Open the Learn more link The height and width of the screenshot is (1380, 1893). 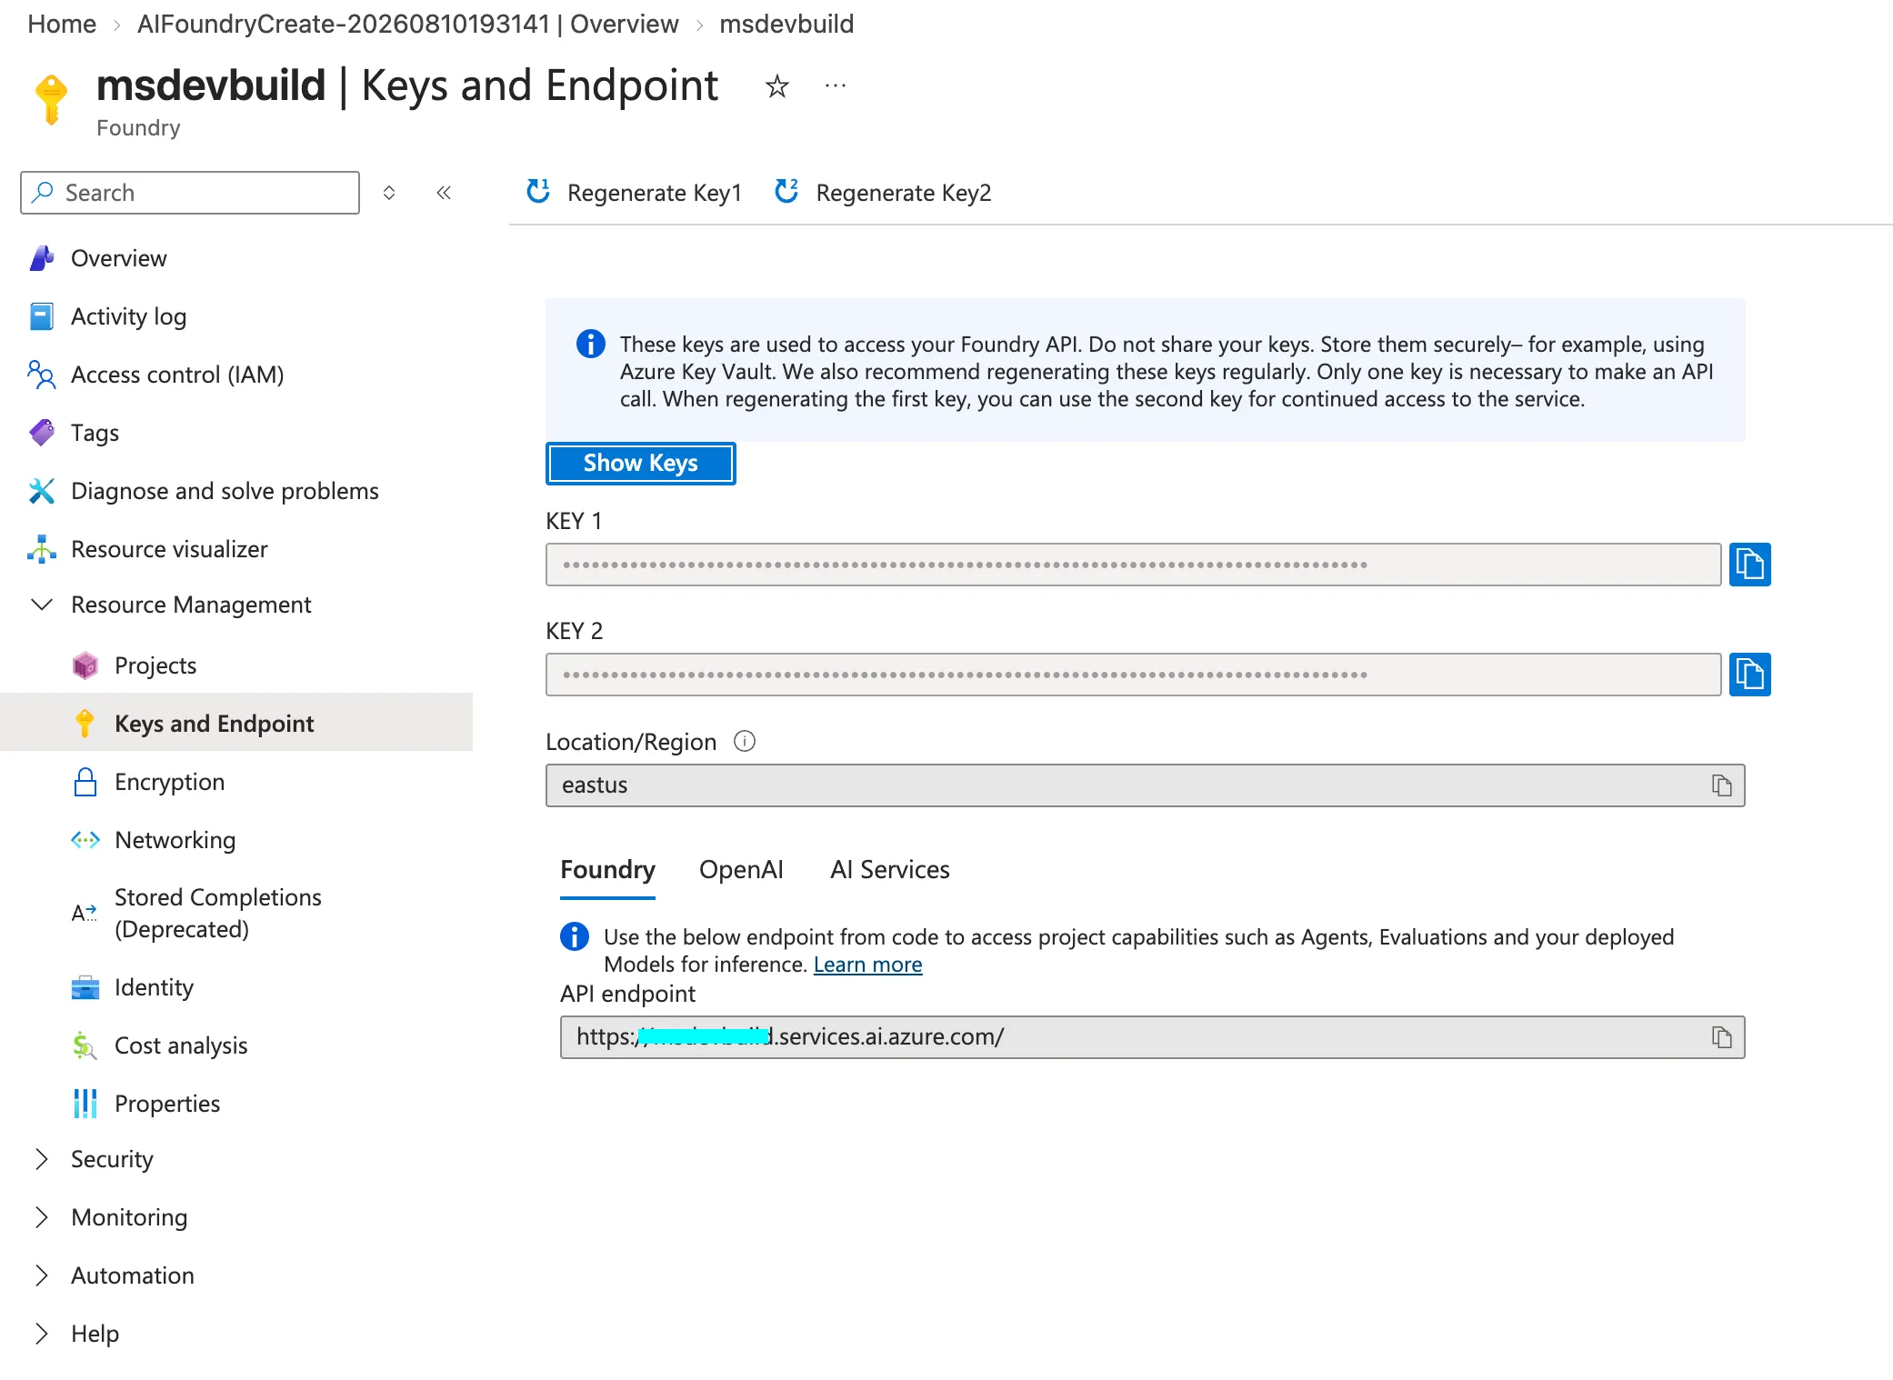867,965
